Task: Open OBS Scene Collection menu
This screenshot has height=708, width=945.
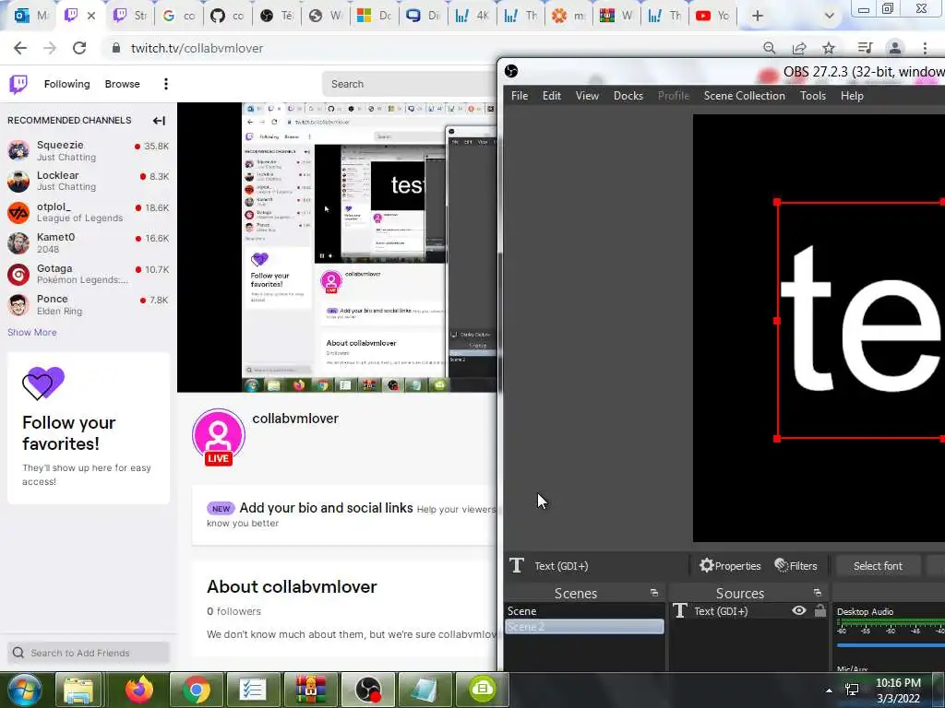Action: (x=745, y=96)
